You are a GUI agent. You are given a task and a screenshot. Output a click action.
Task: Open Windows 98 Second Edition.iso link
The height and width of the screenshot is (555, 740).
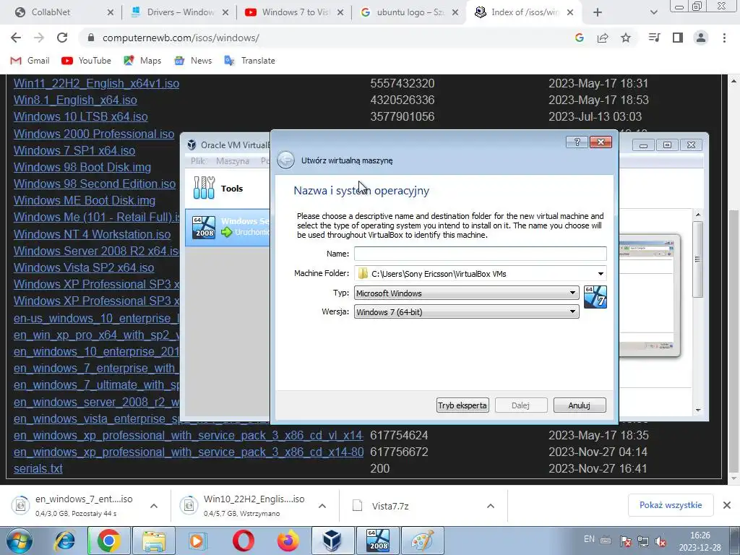point(95,184)
